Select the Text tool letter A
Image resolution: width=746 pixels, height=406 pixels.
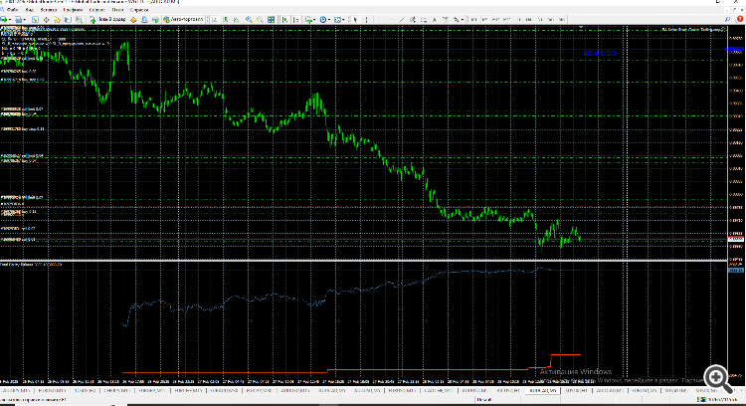pyautogui.click(x=435, y=20)
